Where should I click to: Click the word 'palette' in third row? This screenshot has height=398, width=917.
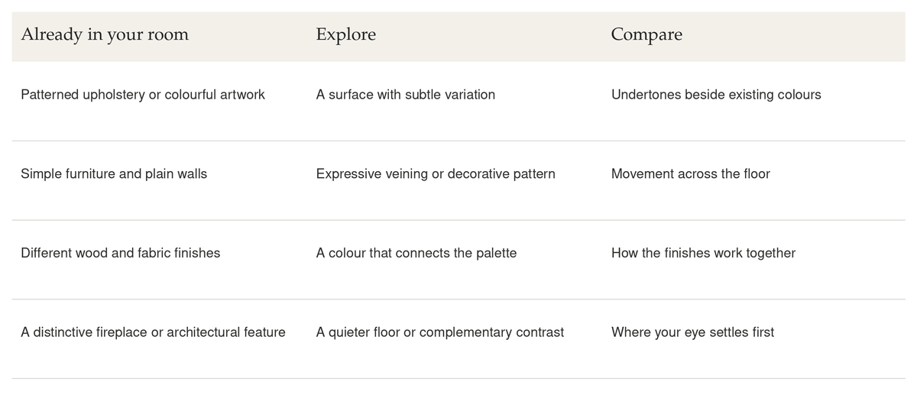click(x=496, y=253)
